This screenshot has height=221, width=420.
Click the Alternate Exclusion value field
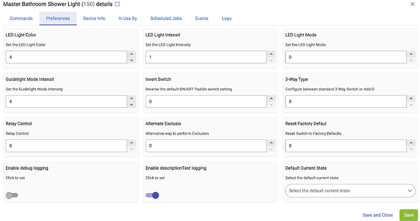206,146
